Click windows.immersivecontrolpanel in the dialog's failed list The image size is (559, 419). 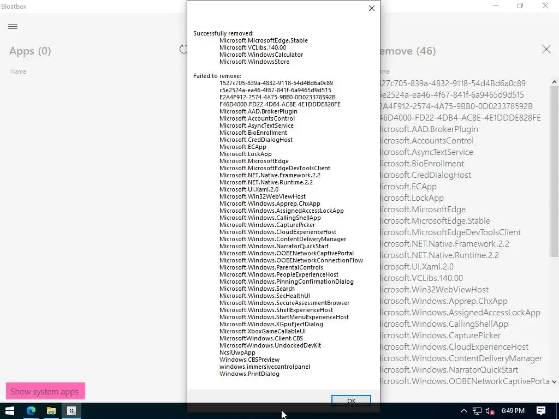pos(265,367)
